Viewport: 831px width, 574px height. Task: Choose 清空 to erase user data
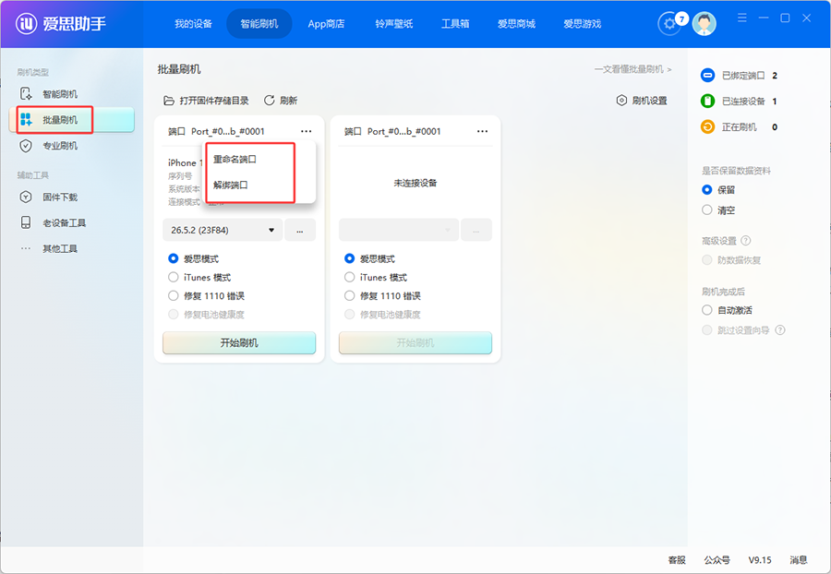pyautogui.click(x=707, y=210)
